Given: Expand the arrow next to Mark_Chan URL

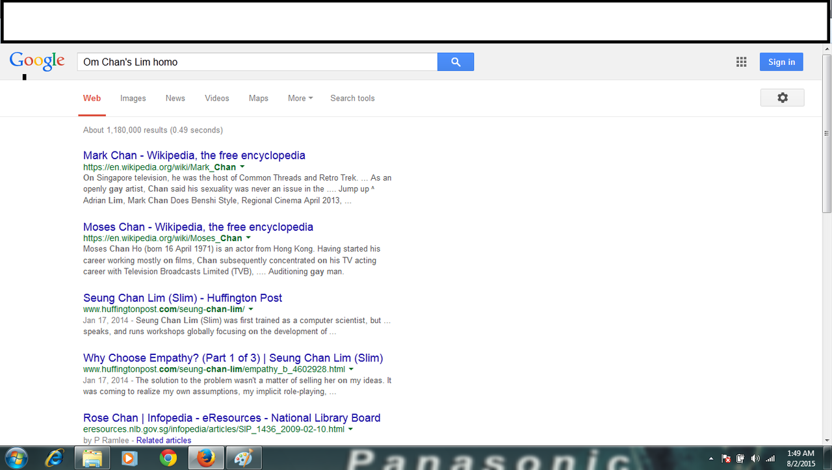Looking at the screenshot, I should tap(242, 167).
